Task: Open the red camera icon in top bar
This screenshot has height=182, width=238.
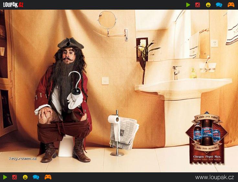Action: pos(198,5)
